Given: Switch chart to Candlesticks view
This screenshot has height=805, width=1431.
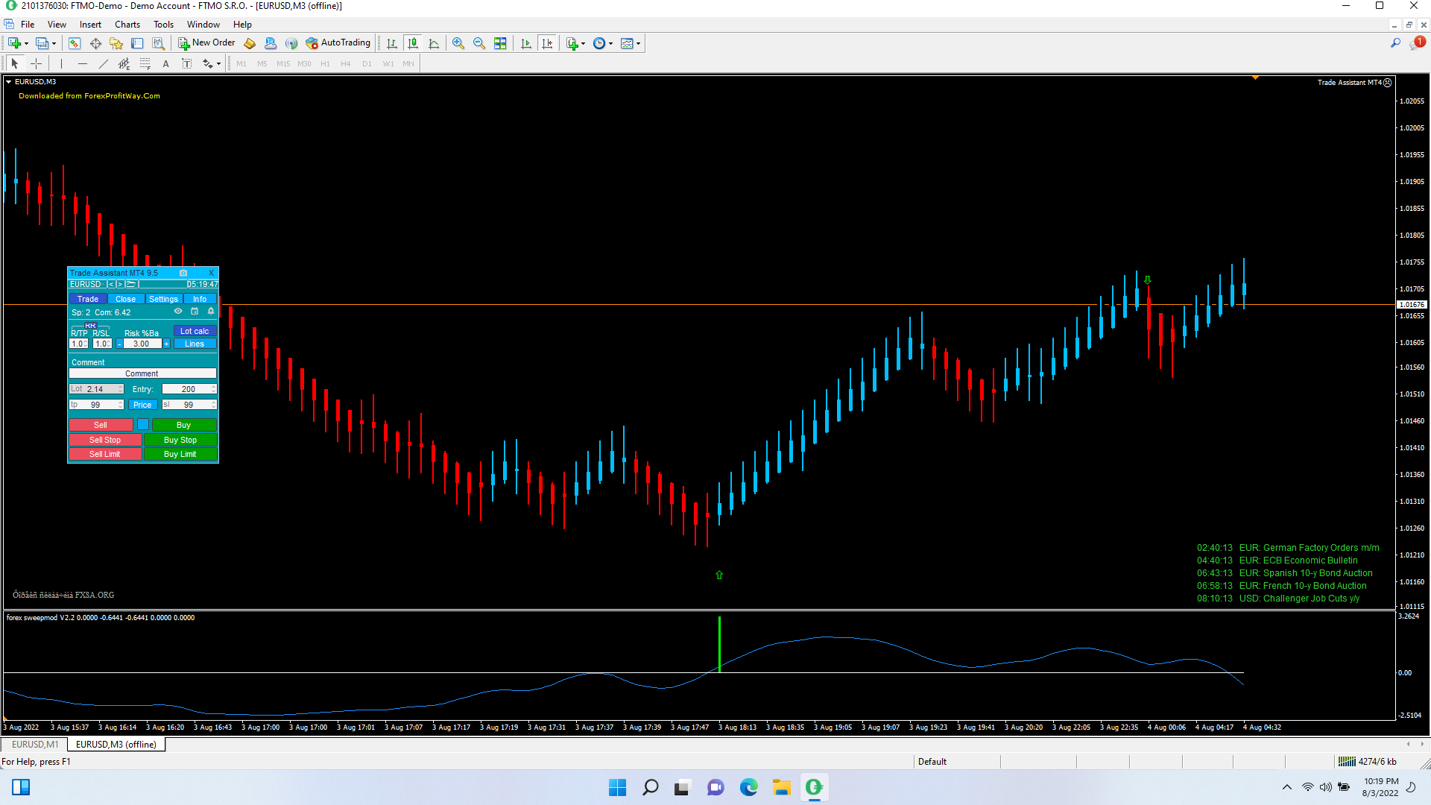Looking at the screenshot, I should [413, 43].
